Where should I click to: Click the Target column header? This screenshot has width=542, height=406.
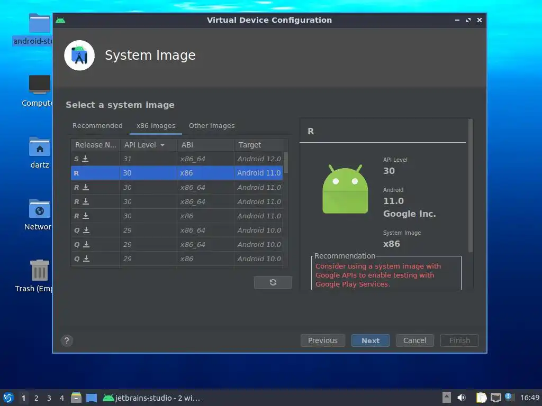pos(259,145)
